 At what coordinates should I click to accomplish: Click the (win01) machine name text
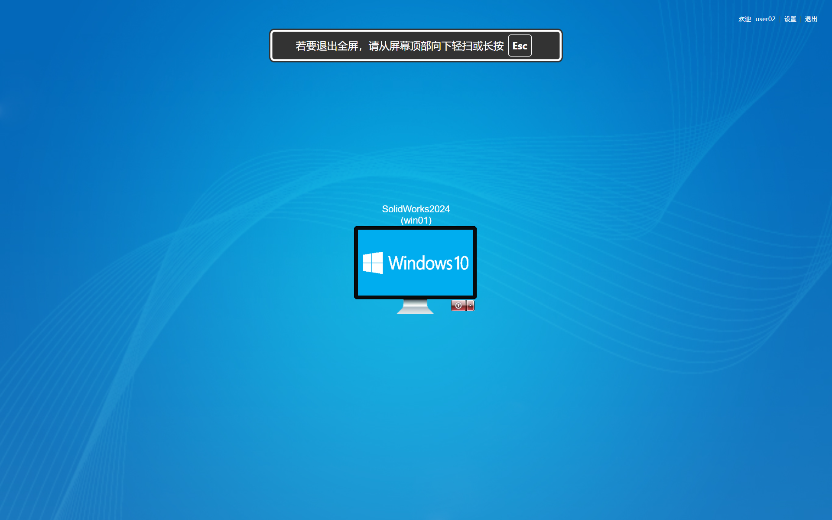coord(416,221)
